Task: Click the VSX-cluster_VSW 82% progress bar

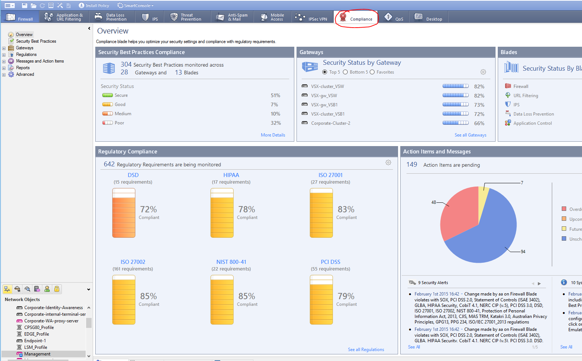Action: pyautogui.click(x=455, y=86)
